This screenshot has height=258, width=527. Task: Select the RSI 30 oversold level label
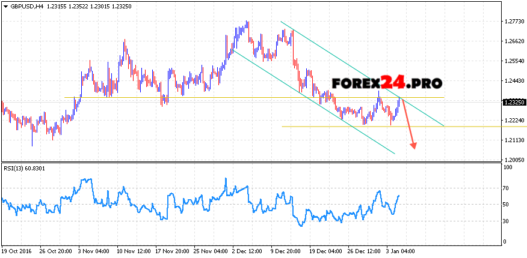tap(507, 221)
